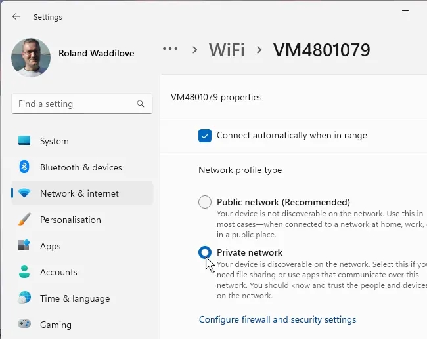Click the System monitor icon

click(24, 140)
